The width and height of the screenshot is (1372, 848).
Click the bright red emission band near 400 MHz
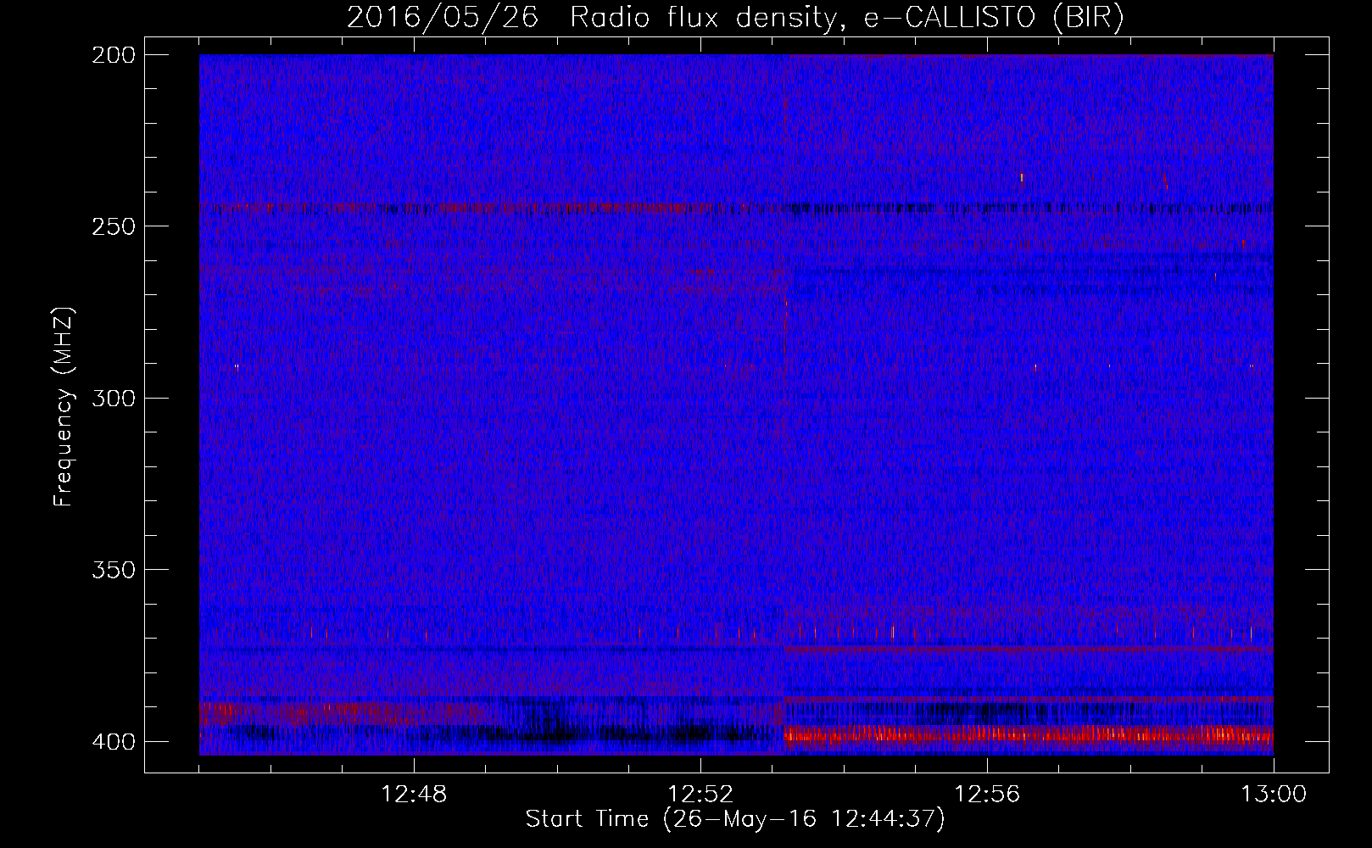1029,734
